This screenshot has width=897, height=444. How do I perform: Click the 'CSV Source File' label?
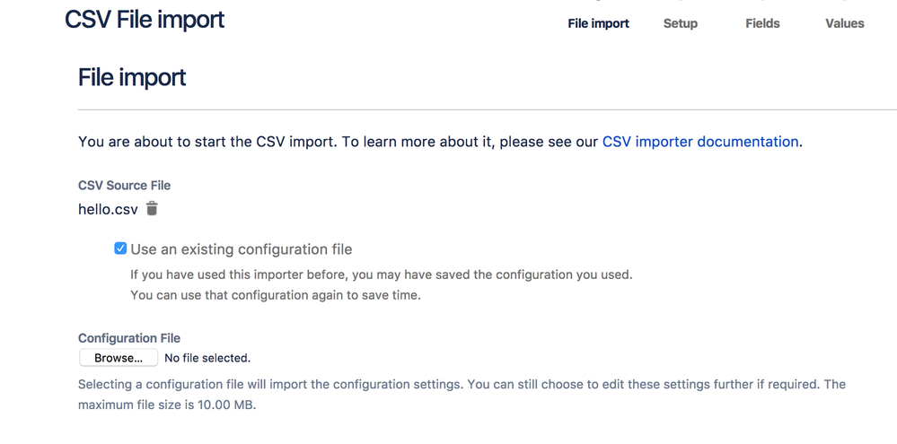pyautogui.click(x=124, y=185)
